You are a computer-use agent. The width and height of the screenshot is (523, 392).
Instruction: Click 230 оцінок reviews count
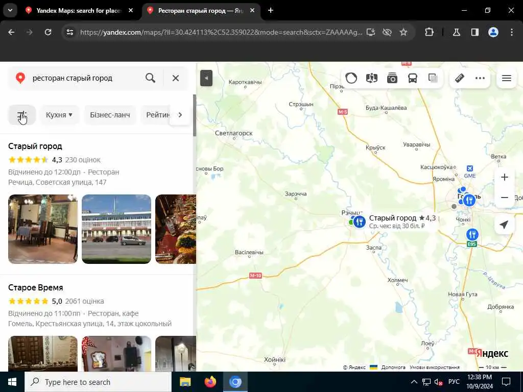click(x=83, y=160)
